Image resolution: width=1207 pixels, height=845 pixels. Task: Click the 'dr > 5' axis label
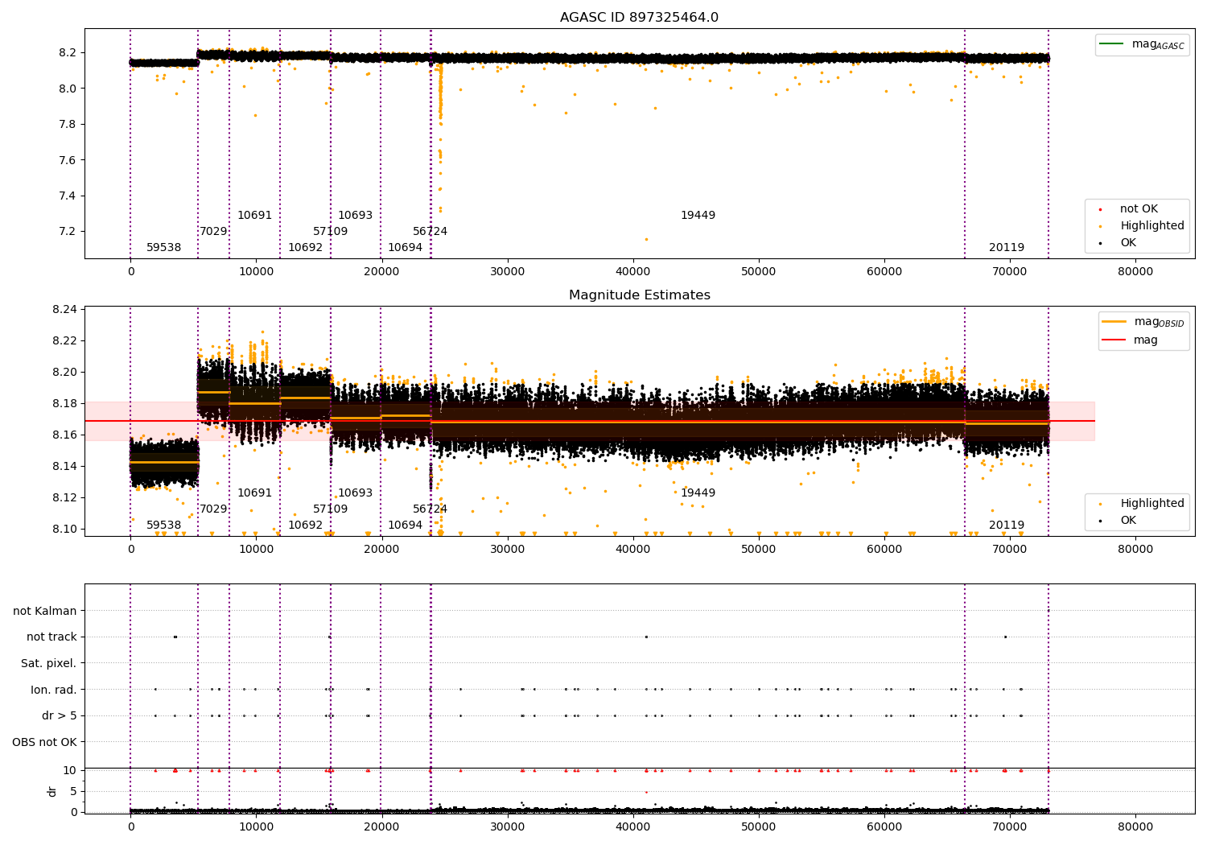coord(60,715)
